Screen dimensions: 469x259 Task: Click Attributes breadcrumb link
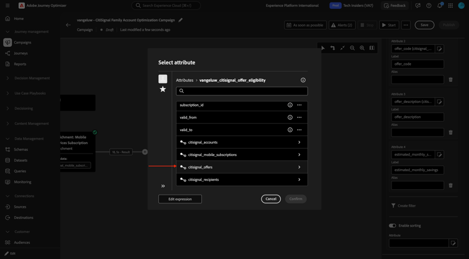click(x=184, y=81)
